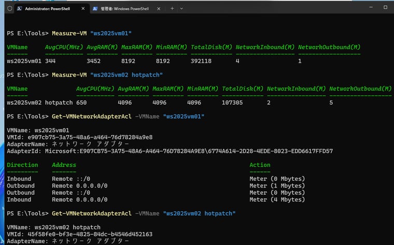Image resolution: width=394 pixels, height=245 pixels.
Task: Click -VMName parameter for ws2025vm01
Action: (147, 117)
